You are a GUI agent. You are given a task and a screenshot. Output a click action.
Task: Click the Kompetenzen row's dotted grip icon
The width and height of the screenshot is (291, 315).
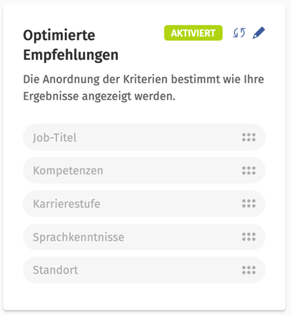click(249, 171)
